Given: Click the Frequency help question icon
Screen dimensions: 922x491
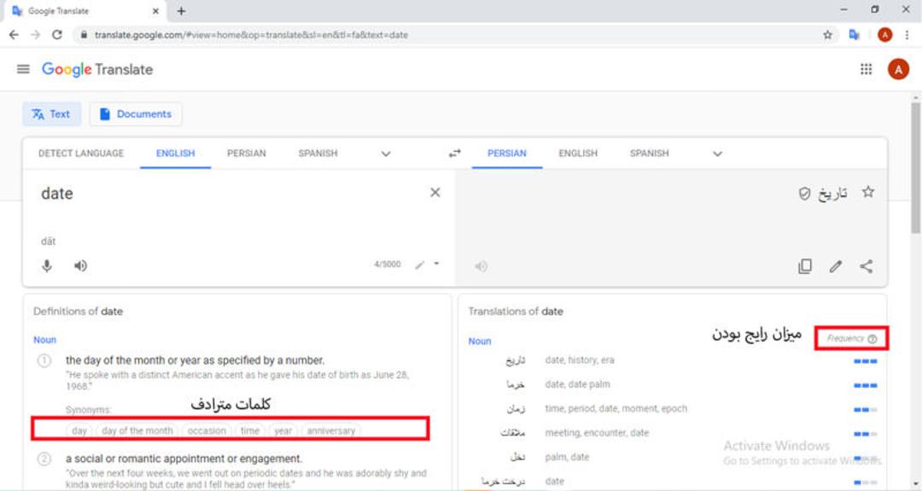Looking at the screenshot, I should (x=872, y=339).
